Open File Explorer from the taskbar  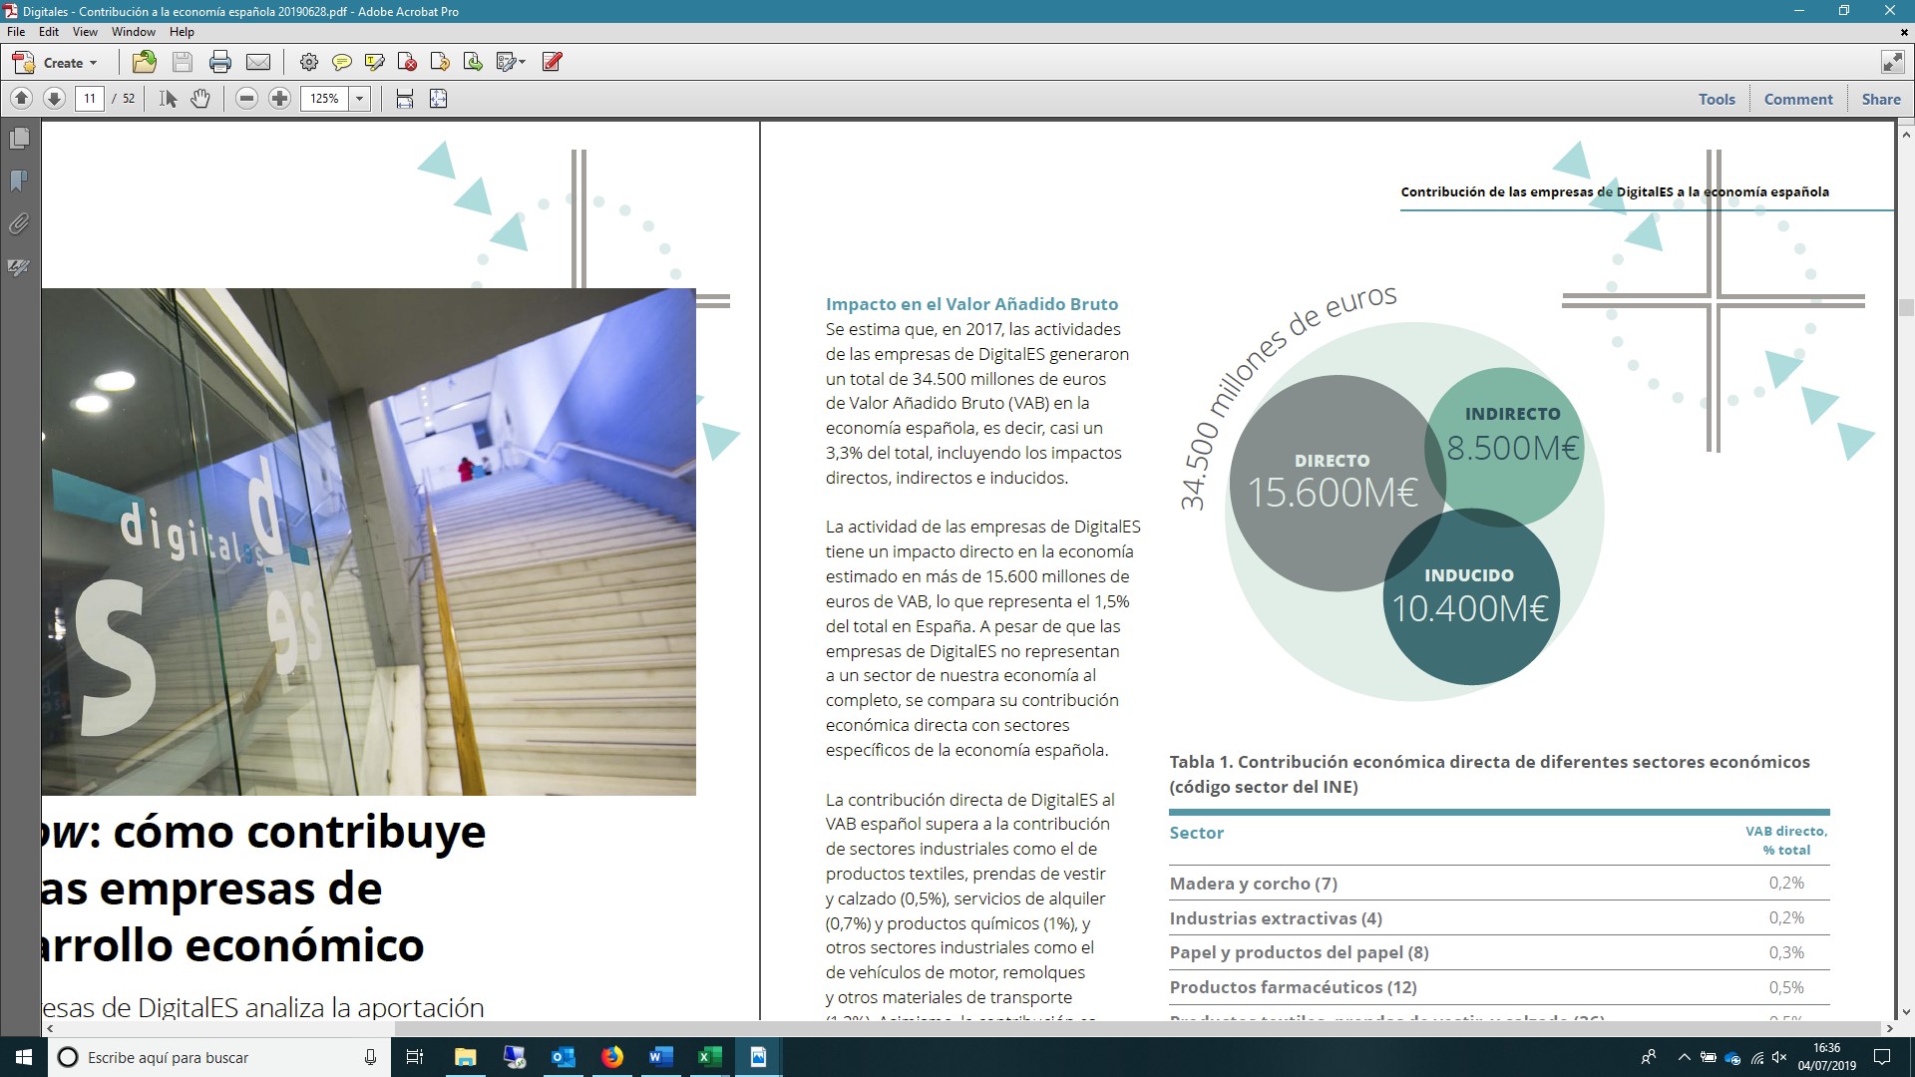[x=466, y=1057]
